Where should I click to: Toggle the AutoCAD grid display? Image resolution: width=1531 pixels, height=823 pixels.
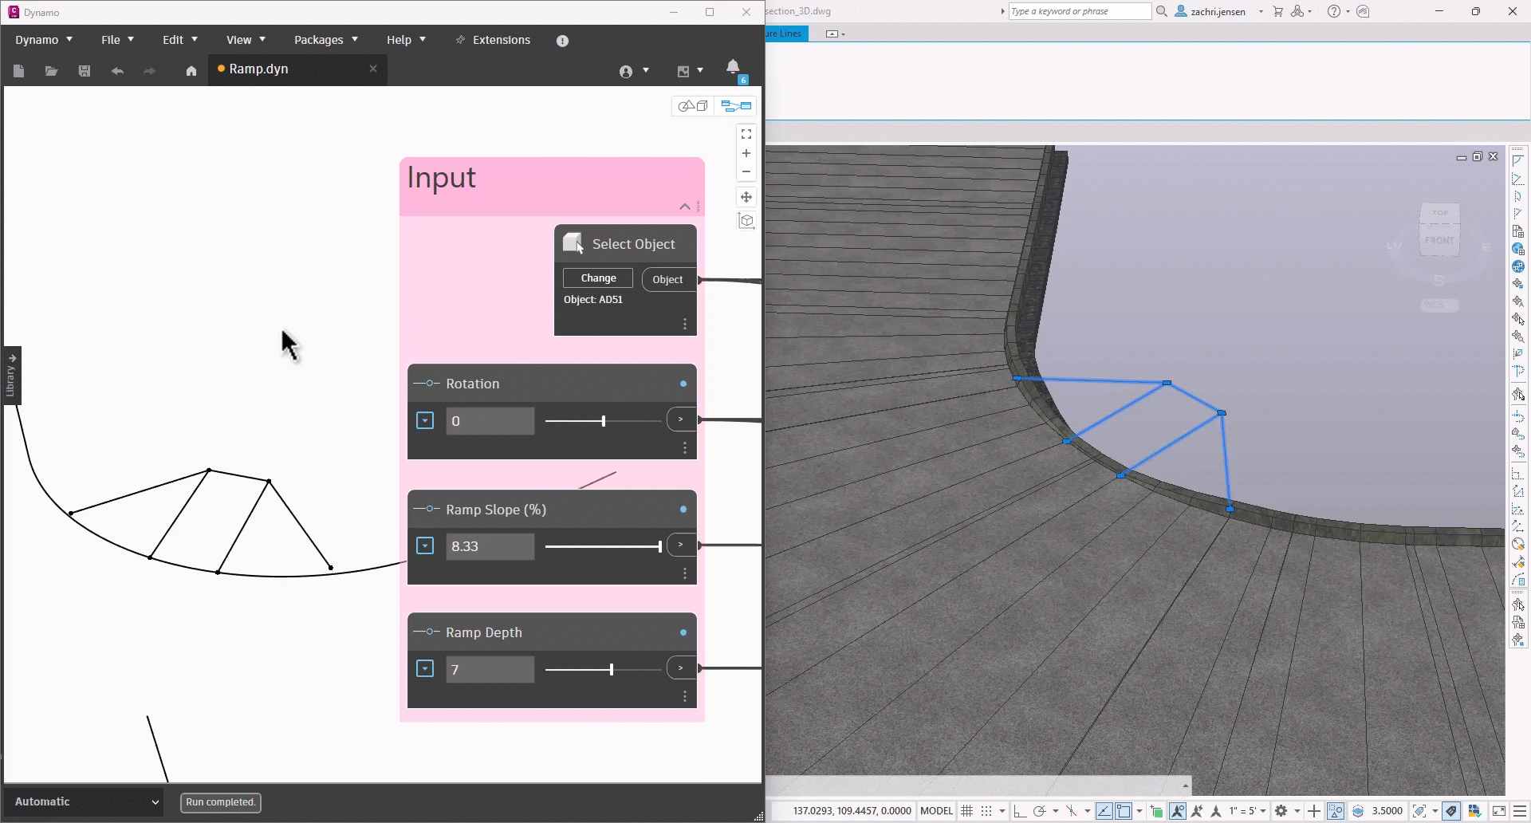[x=967, y=811]
